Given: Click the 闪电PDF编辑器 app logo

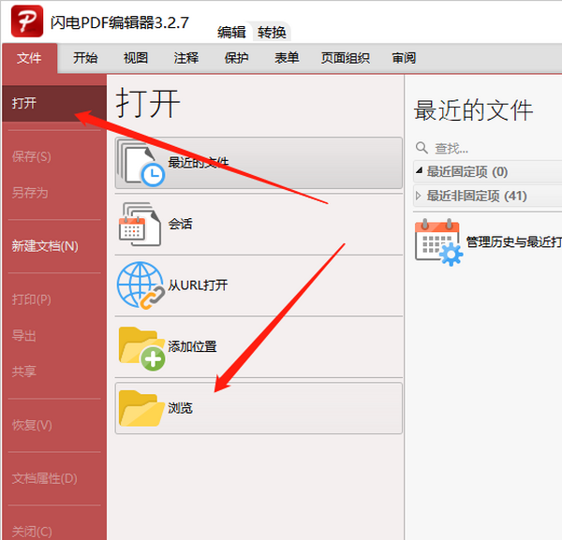Looking at the screenshot, I should pyautogui.click(x=27, y=22).
